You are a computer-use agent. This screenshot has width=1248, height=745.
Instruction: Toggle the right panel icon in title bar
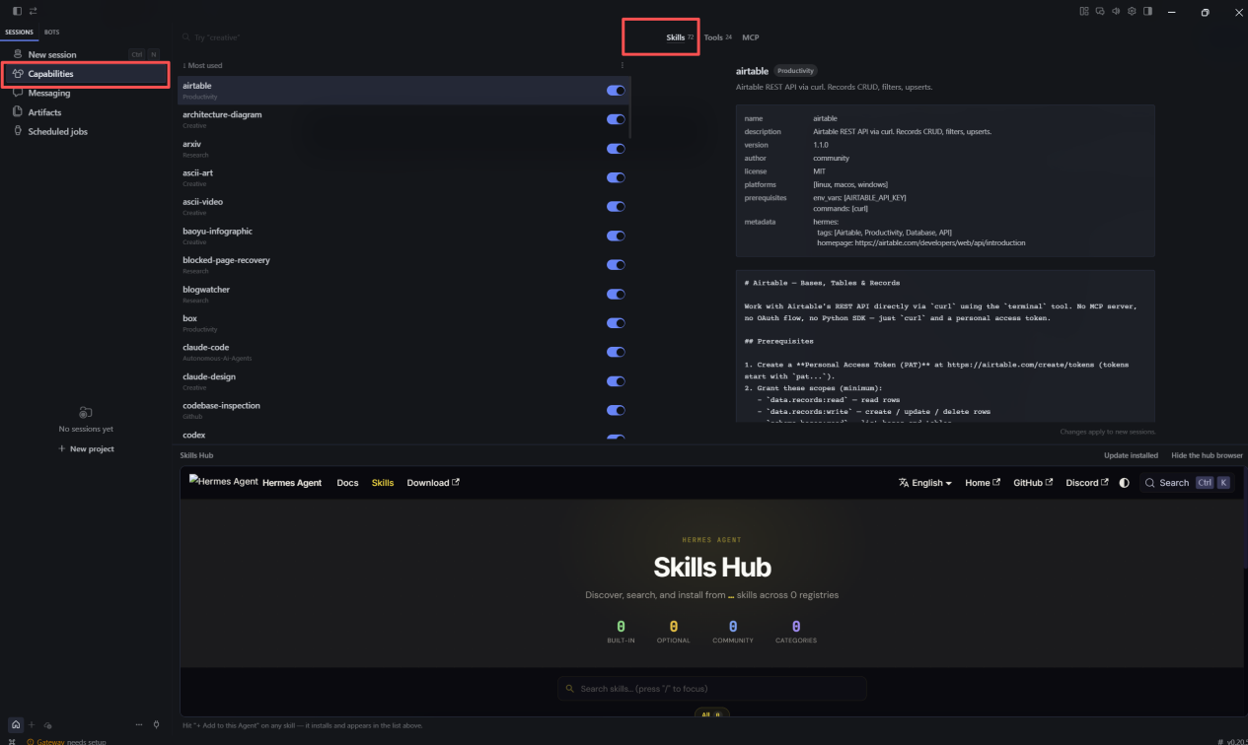point(1147,12)
